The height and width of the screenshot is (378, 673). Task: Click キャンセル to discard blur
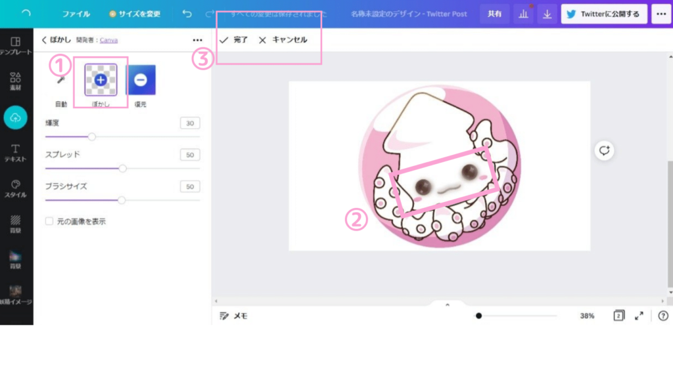coord(283,40)
